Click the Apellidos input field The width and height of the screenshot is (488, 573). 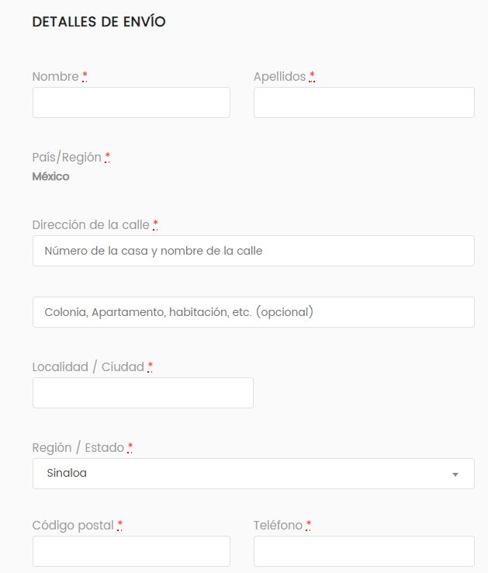point(364,102)
